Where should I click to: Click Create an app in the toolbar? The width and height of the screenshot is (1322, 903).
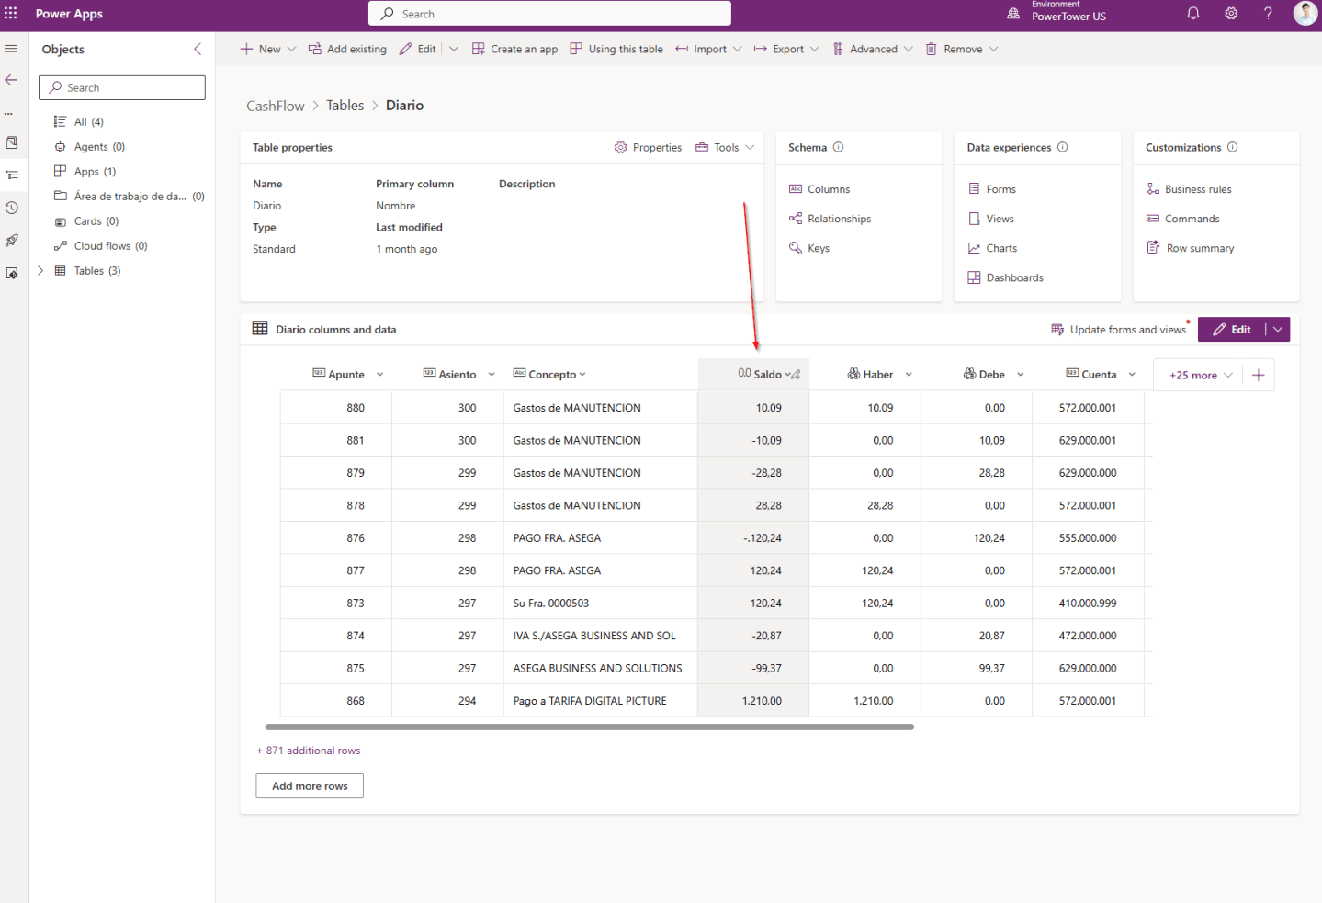[514, 49]
